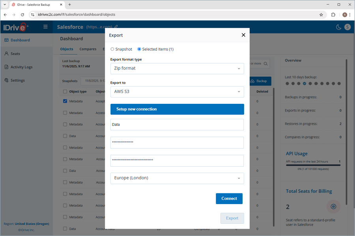
Task: Click the Connect button
Action: coord(229,199)
